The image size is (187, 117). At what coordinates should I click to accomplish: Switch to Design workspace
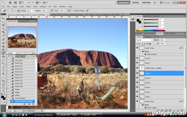point(136,2)
